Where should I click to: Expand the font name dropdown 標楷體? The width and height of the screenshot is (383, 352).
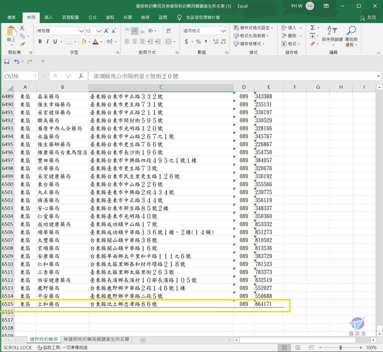coord(81,31)
